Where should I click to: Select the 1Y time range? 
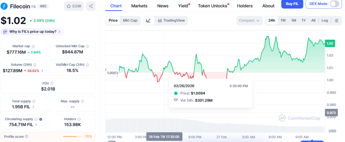coord(304,20)
